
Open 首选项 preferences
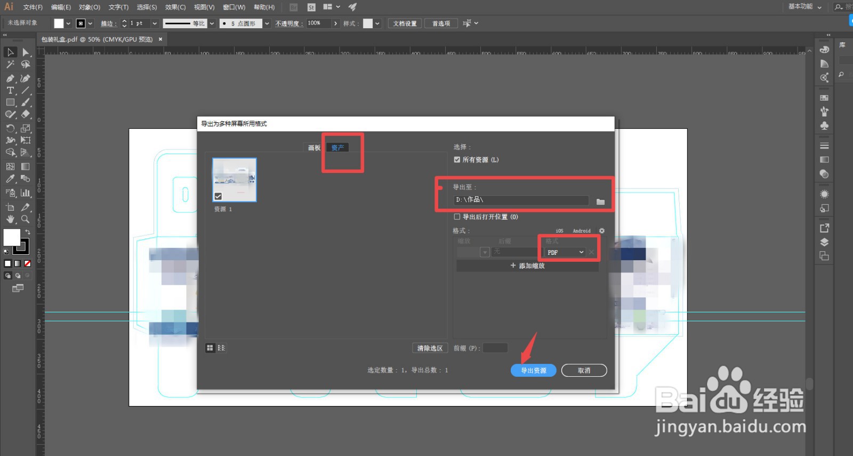pyautogui.click(x=441, y=23)
